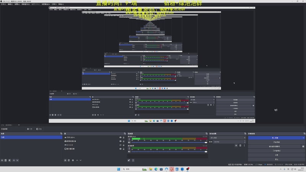Open the Docks menu
The width and height of the screenshot is (306, 172).
(x=26, y=4)
